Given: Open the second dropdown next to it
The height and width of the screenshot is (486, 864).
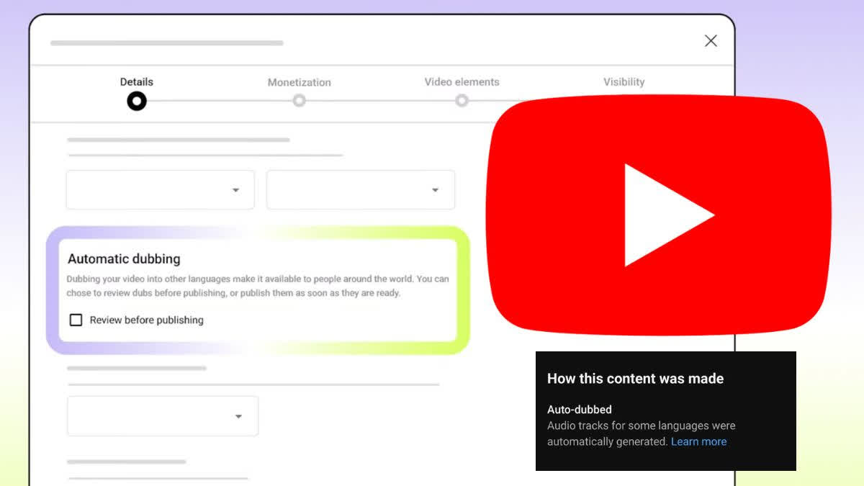Looking at the screenshot, I should (x=360, y=189).
